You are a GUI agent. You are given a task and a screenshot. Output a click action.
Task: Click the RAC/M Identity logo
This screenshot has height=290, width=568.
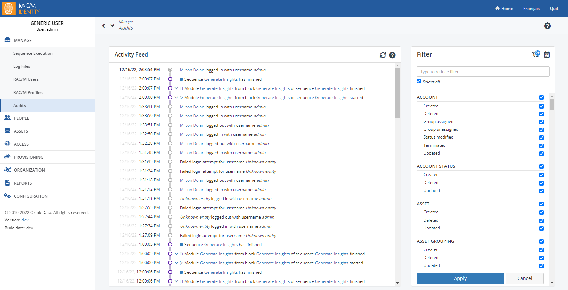[21, 9]
